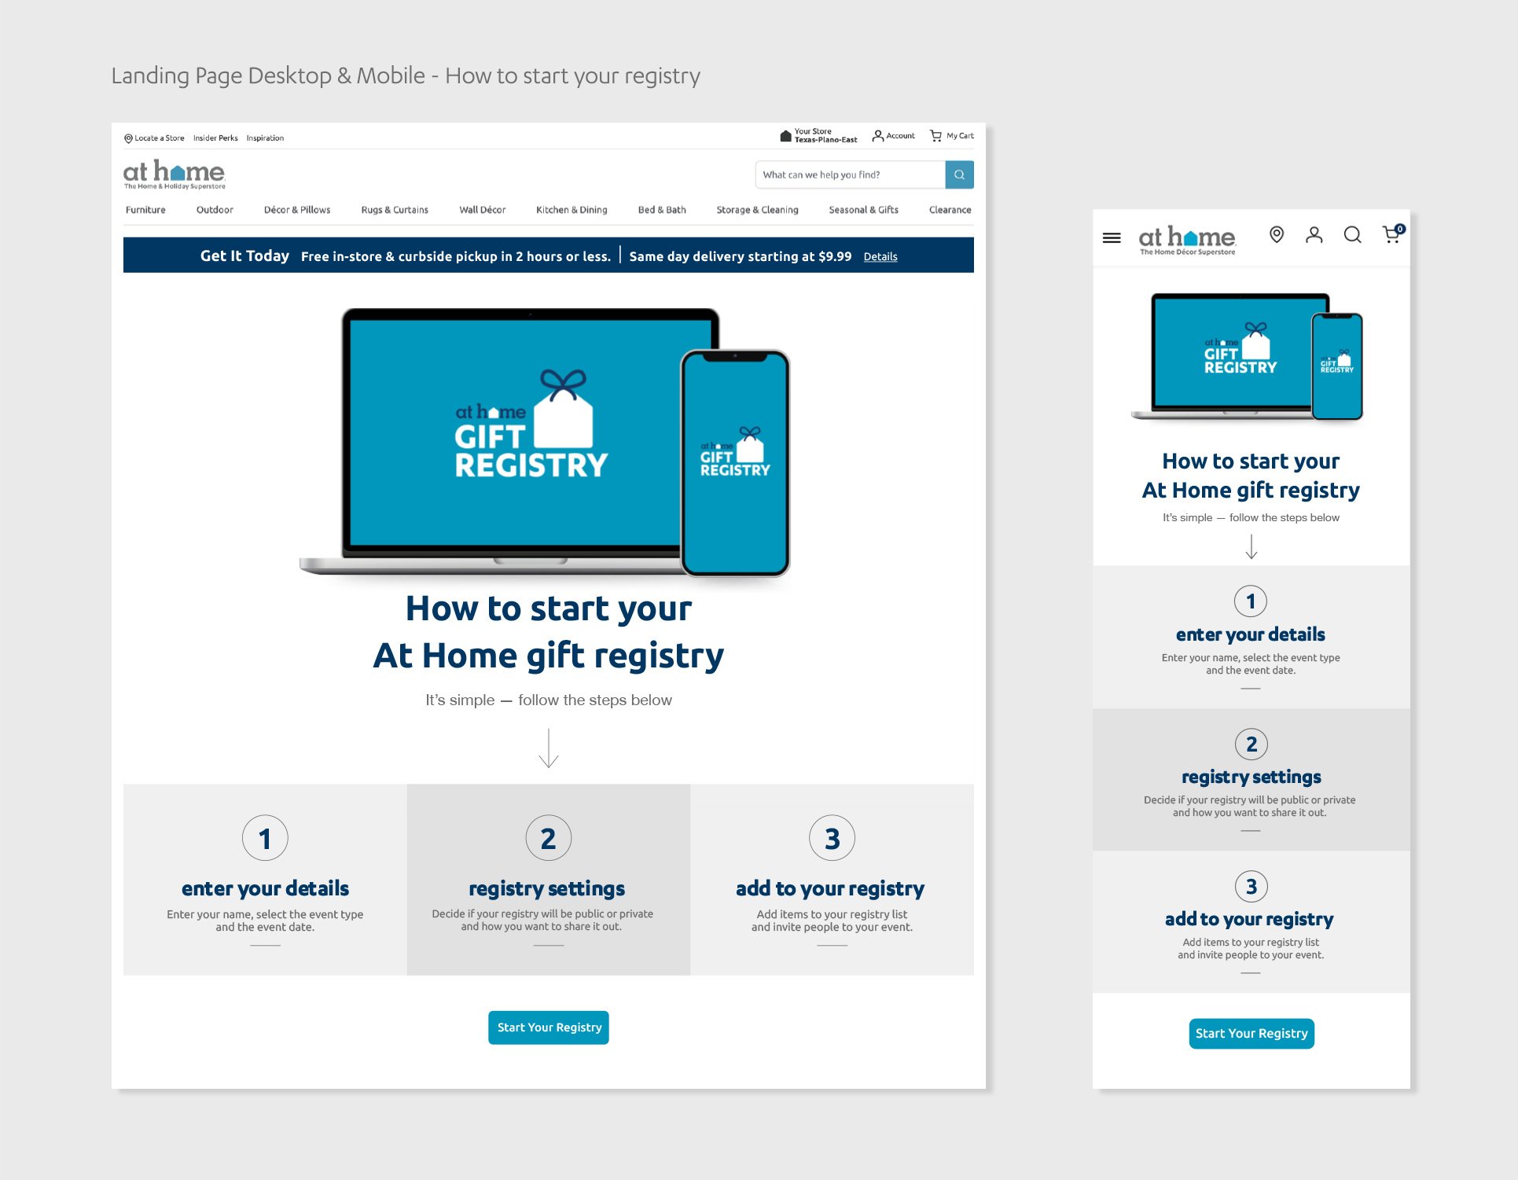The height and width of the screenshot is (1180, 1518).
Task: Open the Outdoor menu
Action: [215, 210]
